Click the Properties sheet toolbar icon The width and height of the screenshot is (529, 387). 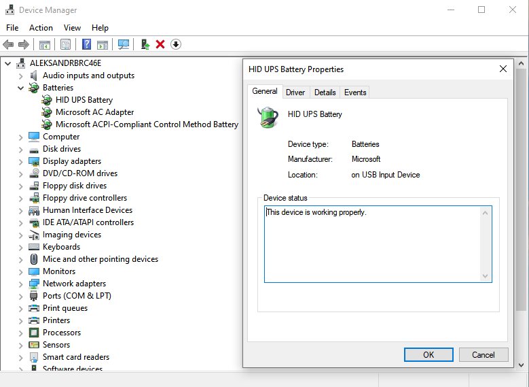tap(65, 44)
